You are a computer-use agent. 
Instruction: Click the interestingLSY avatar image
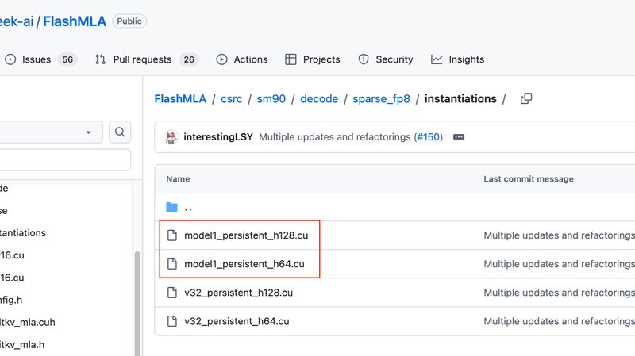click(171, 137)
